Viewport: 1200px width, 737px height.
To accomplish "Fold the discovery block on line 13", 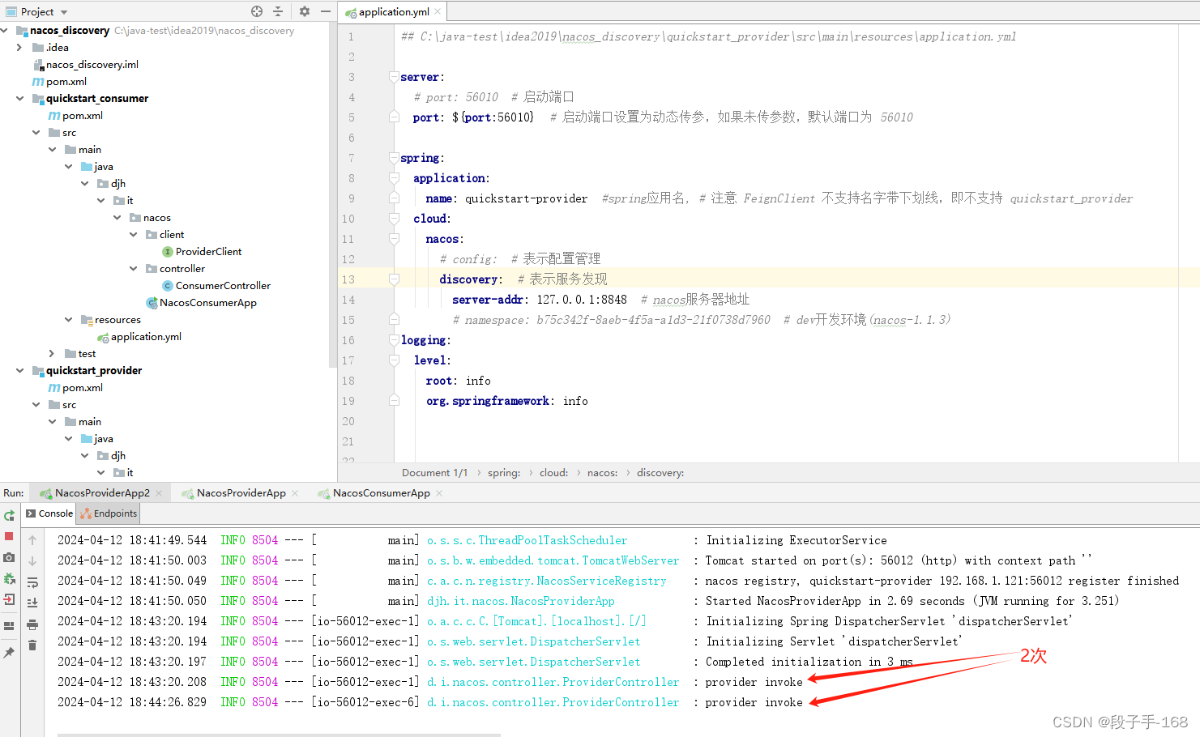I will coord(394,279).
